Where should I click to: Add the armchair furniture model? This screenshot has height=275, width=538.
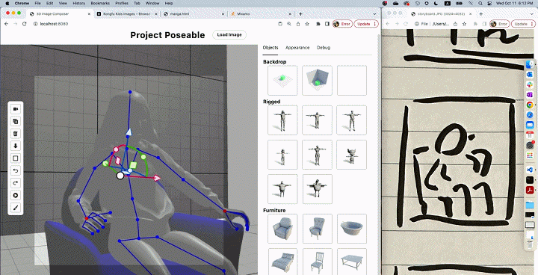pos(282,229)
